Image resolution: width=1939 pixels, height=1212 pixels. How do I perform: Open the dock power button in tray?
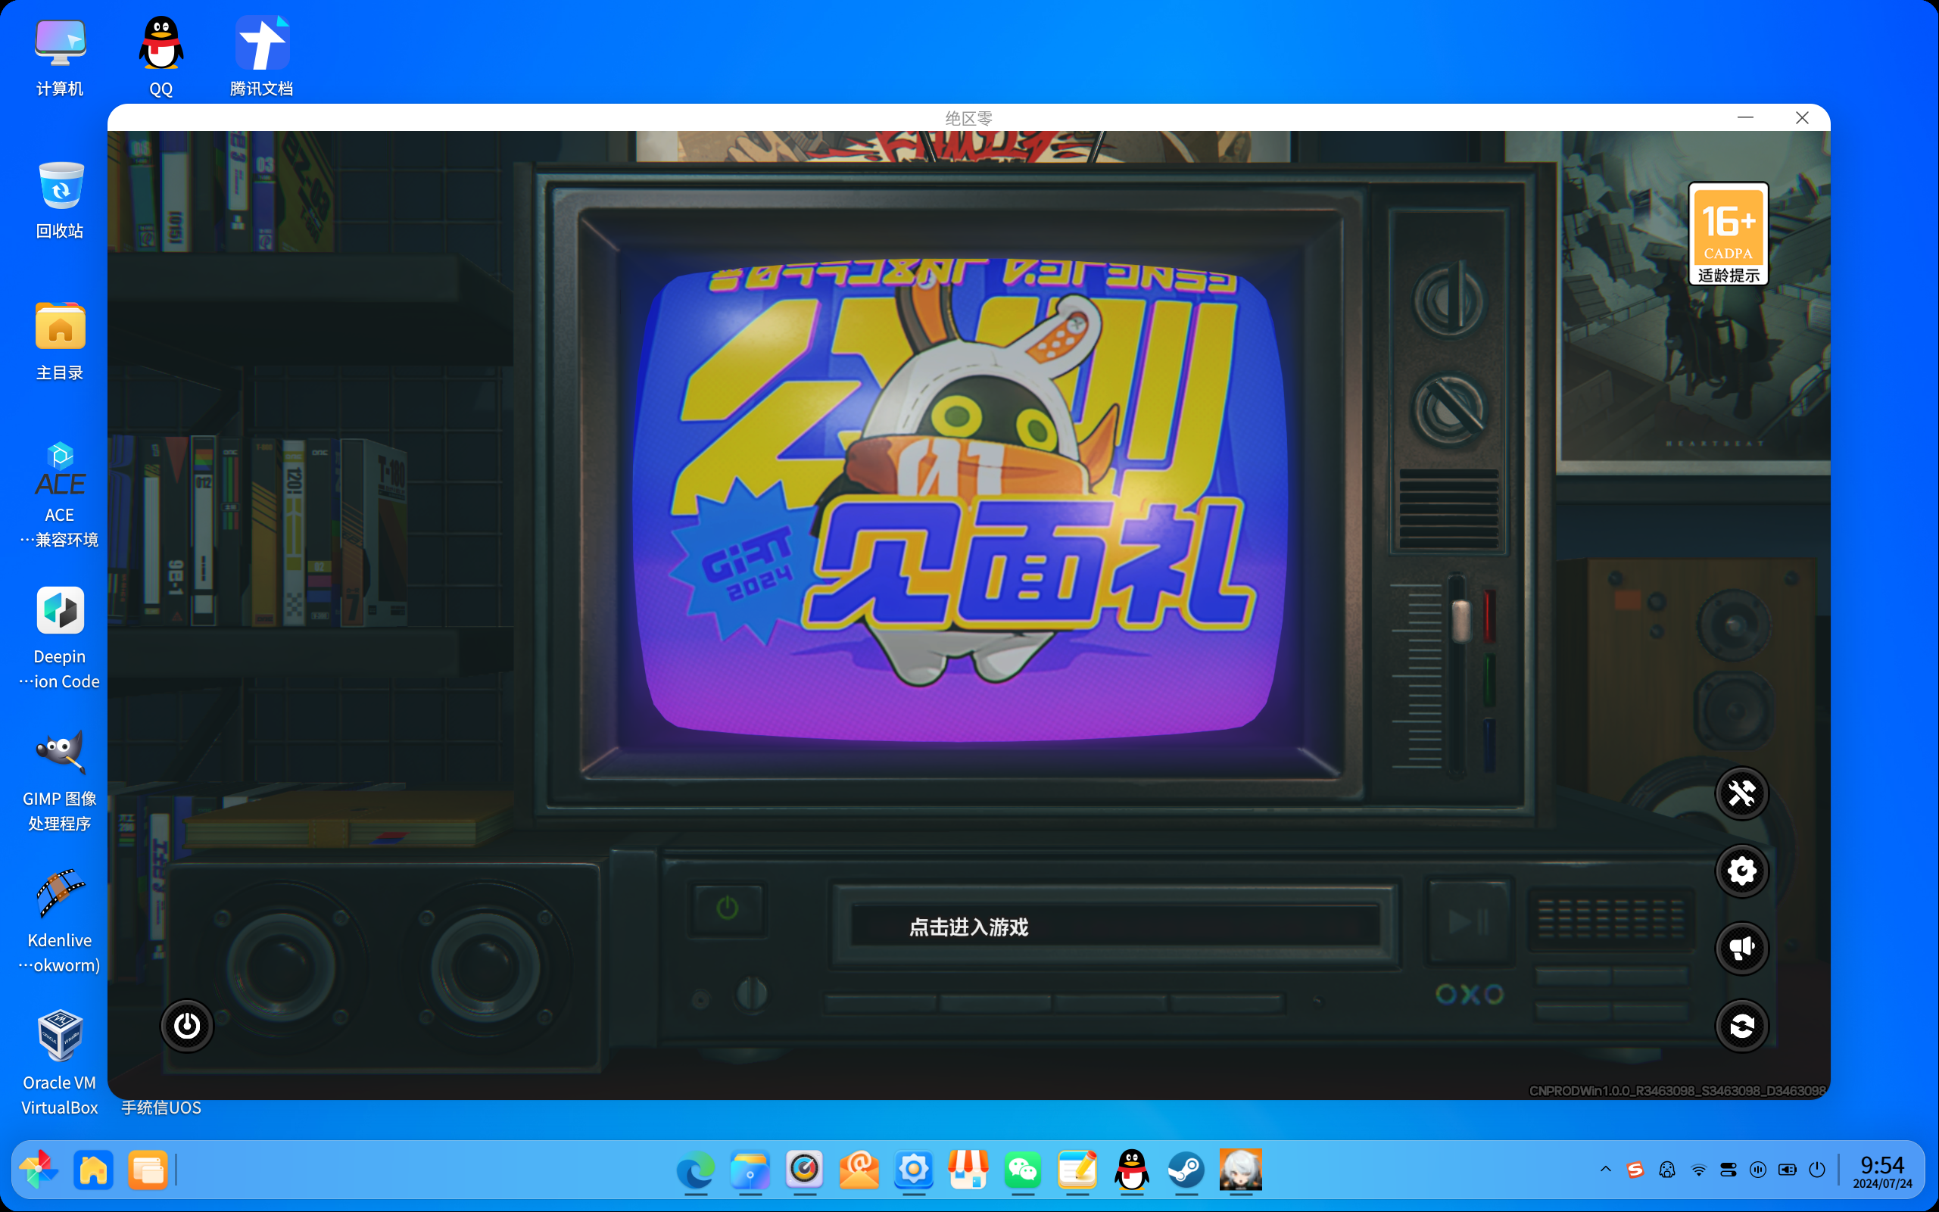[1817, 1170]
